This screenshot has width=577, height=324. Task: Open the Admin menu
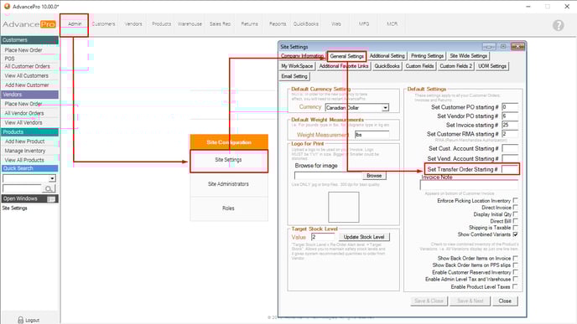pyautogui.click(x=75, y=24)
